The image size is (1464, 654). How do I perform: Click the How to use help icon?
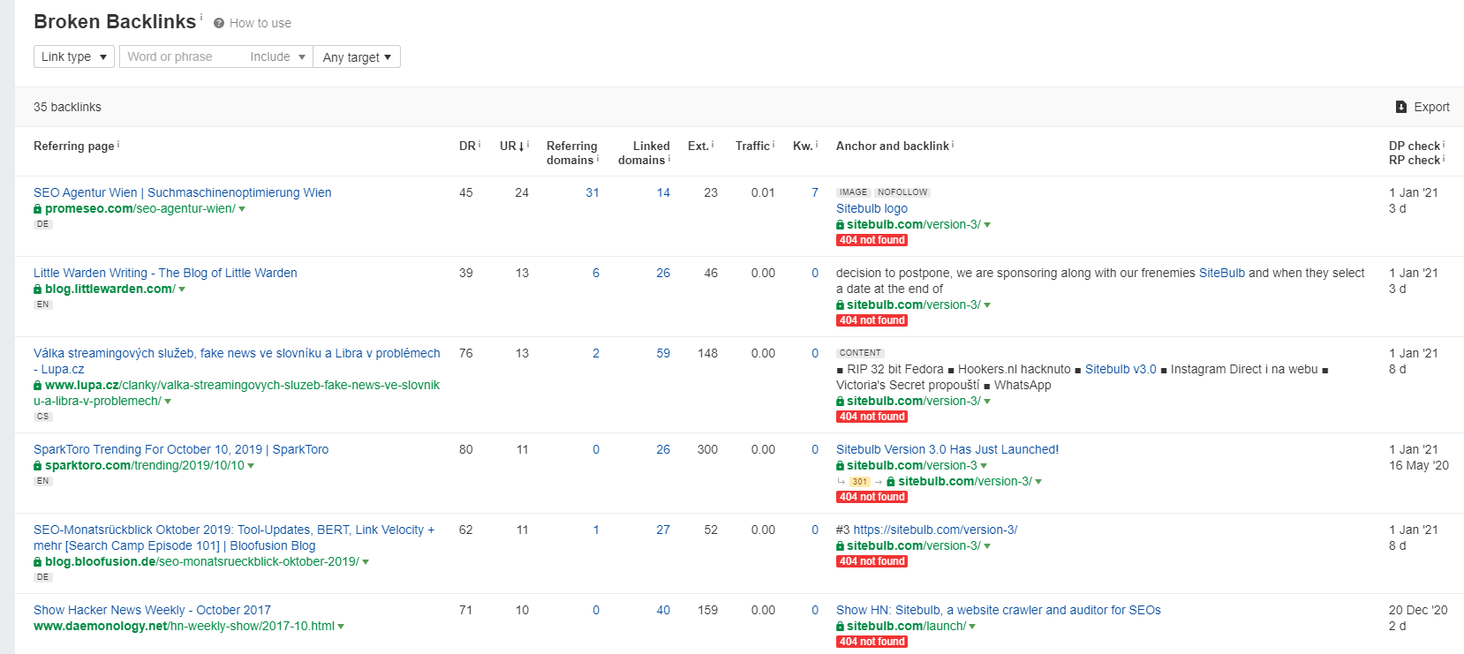click(x=219, y=23)
